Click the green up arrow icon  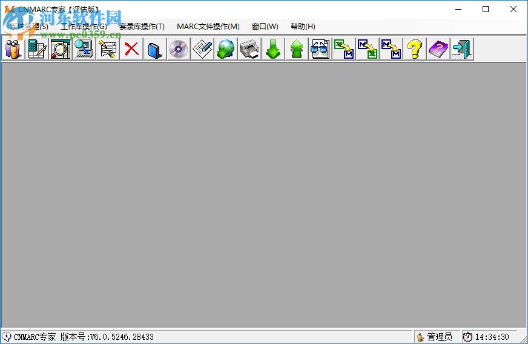coord(296,49)
